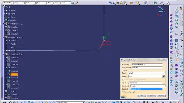Select the yz plane in the tree
Screen dimensions: 184x103
click(x=11, y=14)
